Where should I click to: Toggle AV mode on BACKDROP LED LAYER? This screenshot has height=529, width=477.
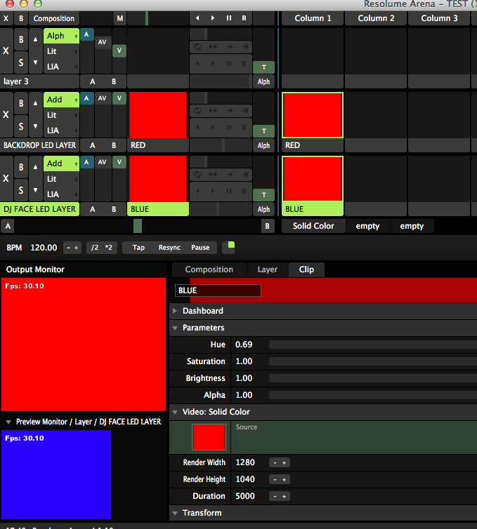coord(103,98)
